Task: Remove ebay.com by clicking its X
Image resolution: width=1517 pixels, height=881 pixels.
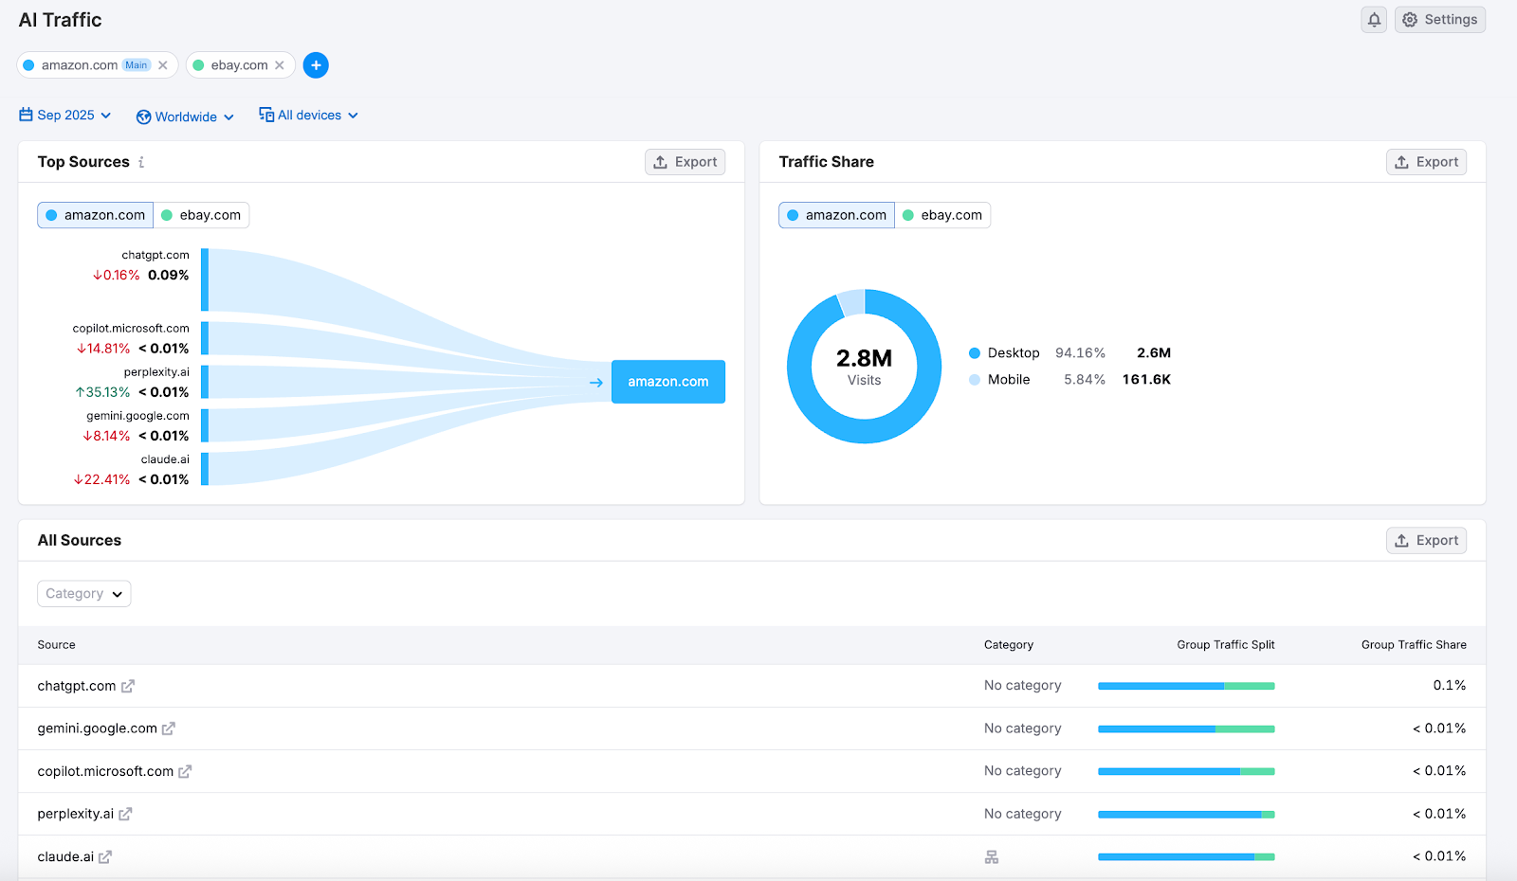Action: (280, 64)
